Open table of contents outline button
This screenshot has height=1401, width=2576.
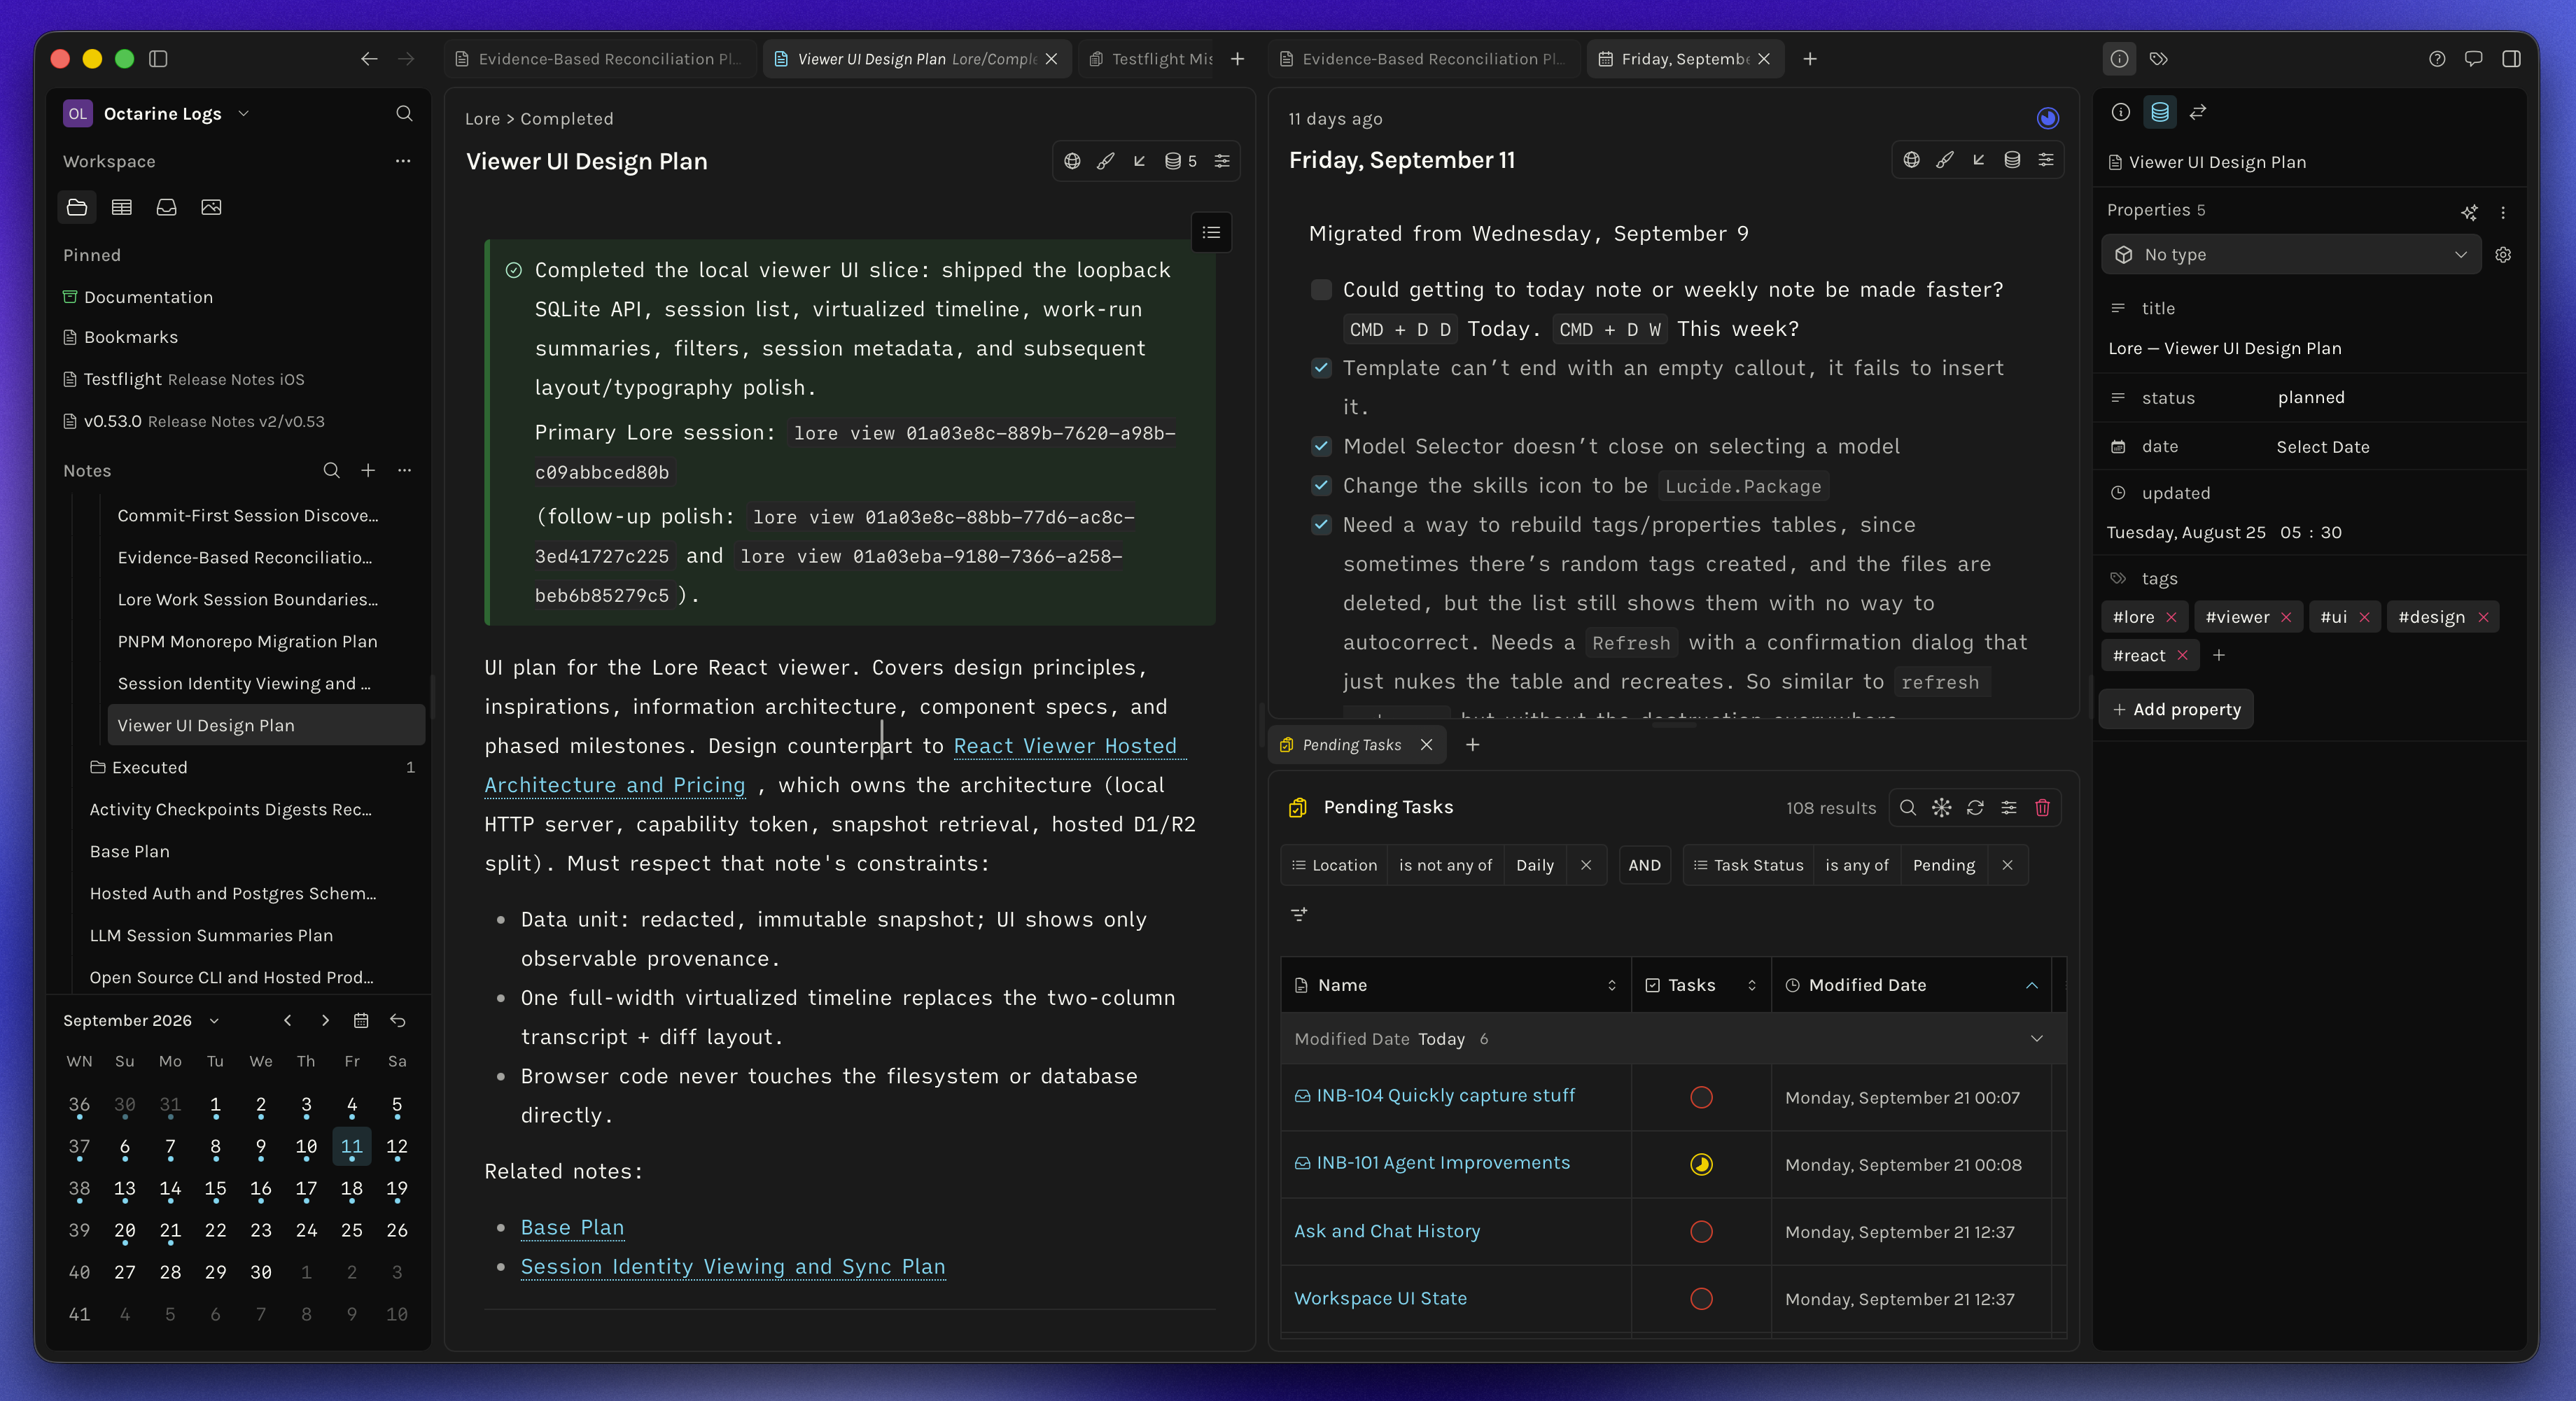(x=1211, y=233)
